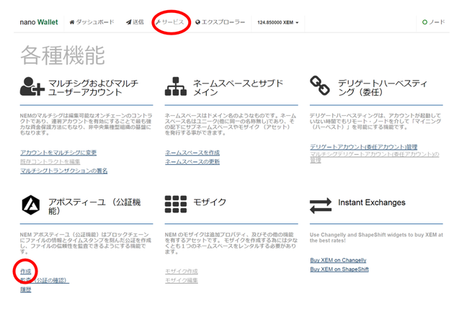454x309 pixels.
Task: Open the ダッシュボード menu item
Action: pyautogui.click(x=92, y=22)
